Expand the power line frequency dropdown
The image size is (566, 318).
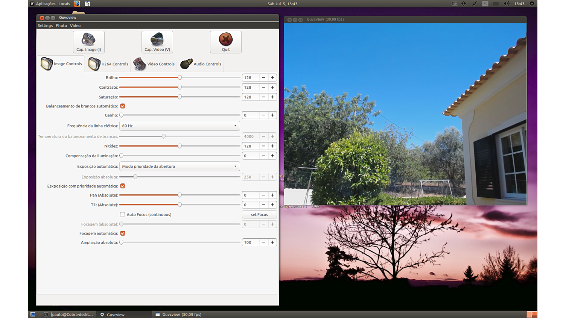(x=180, y=126)
